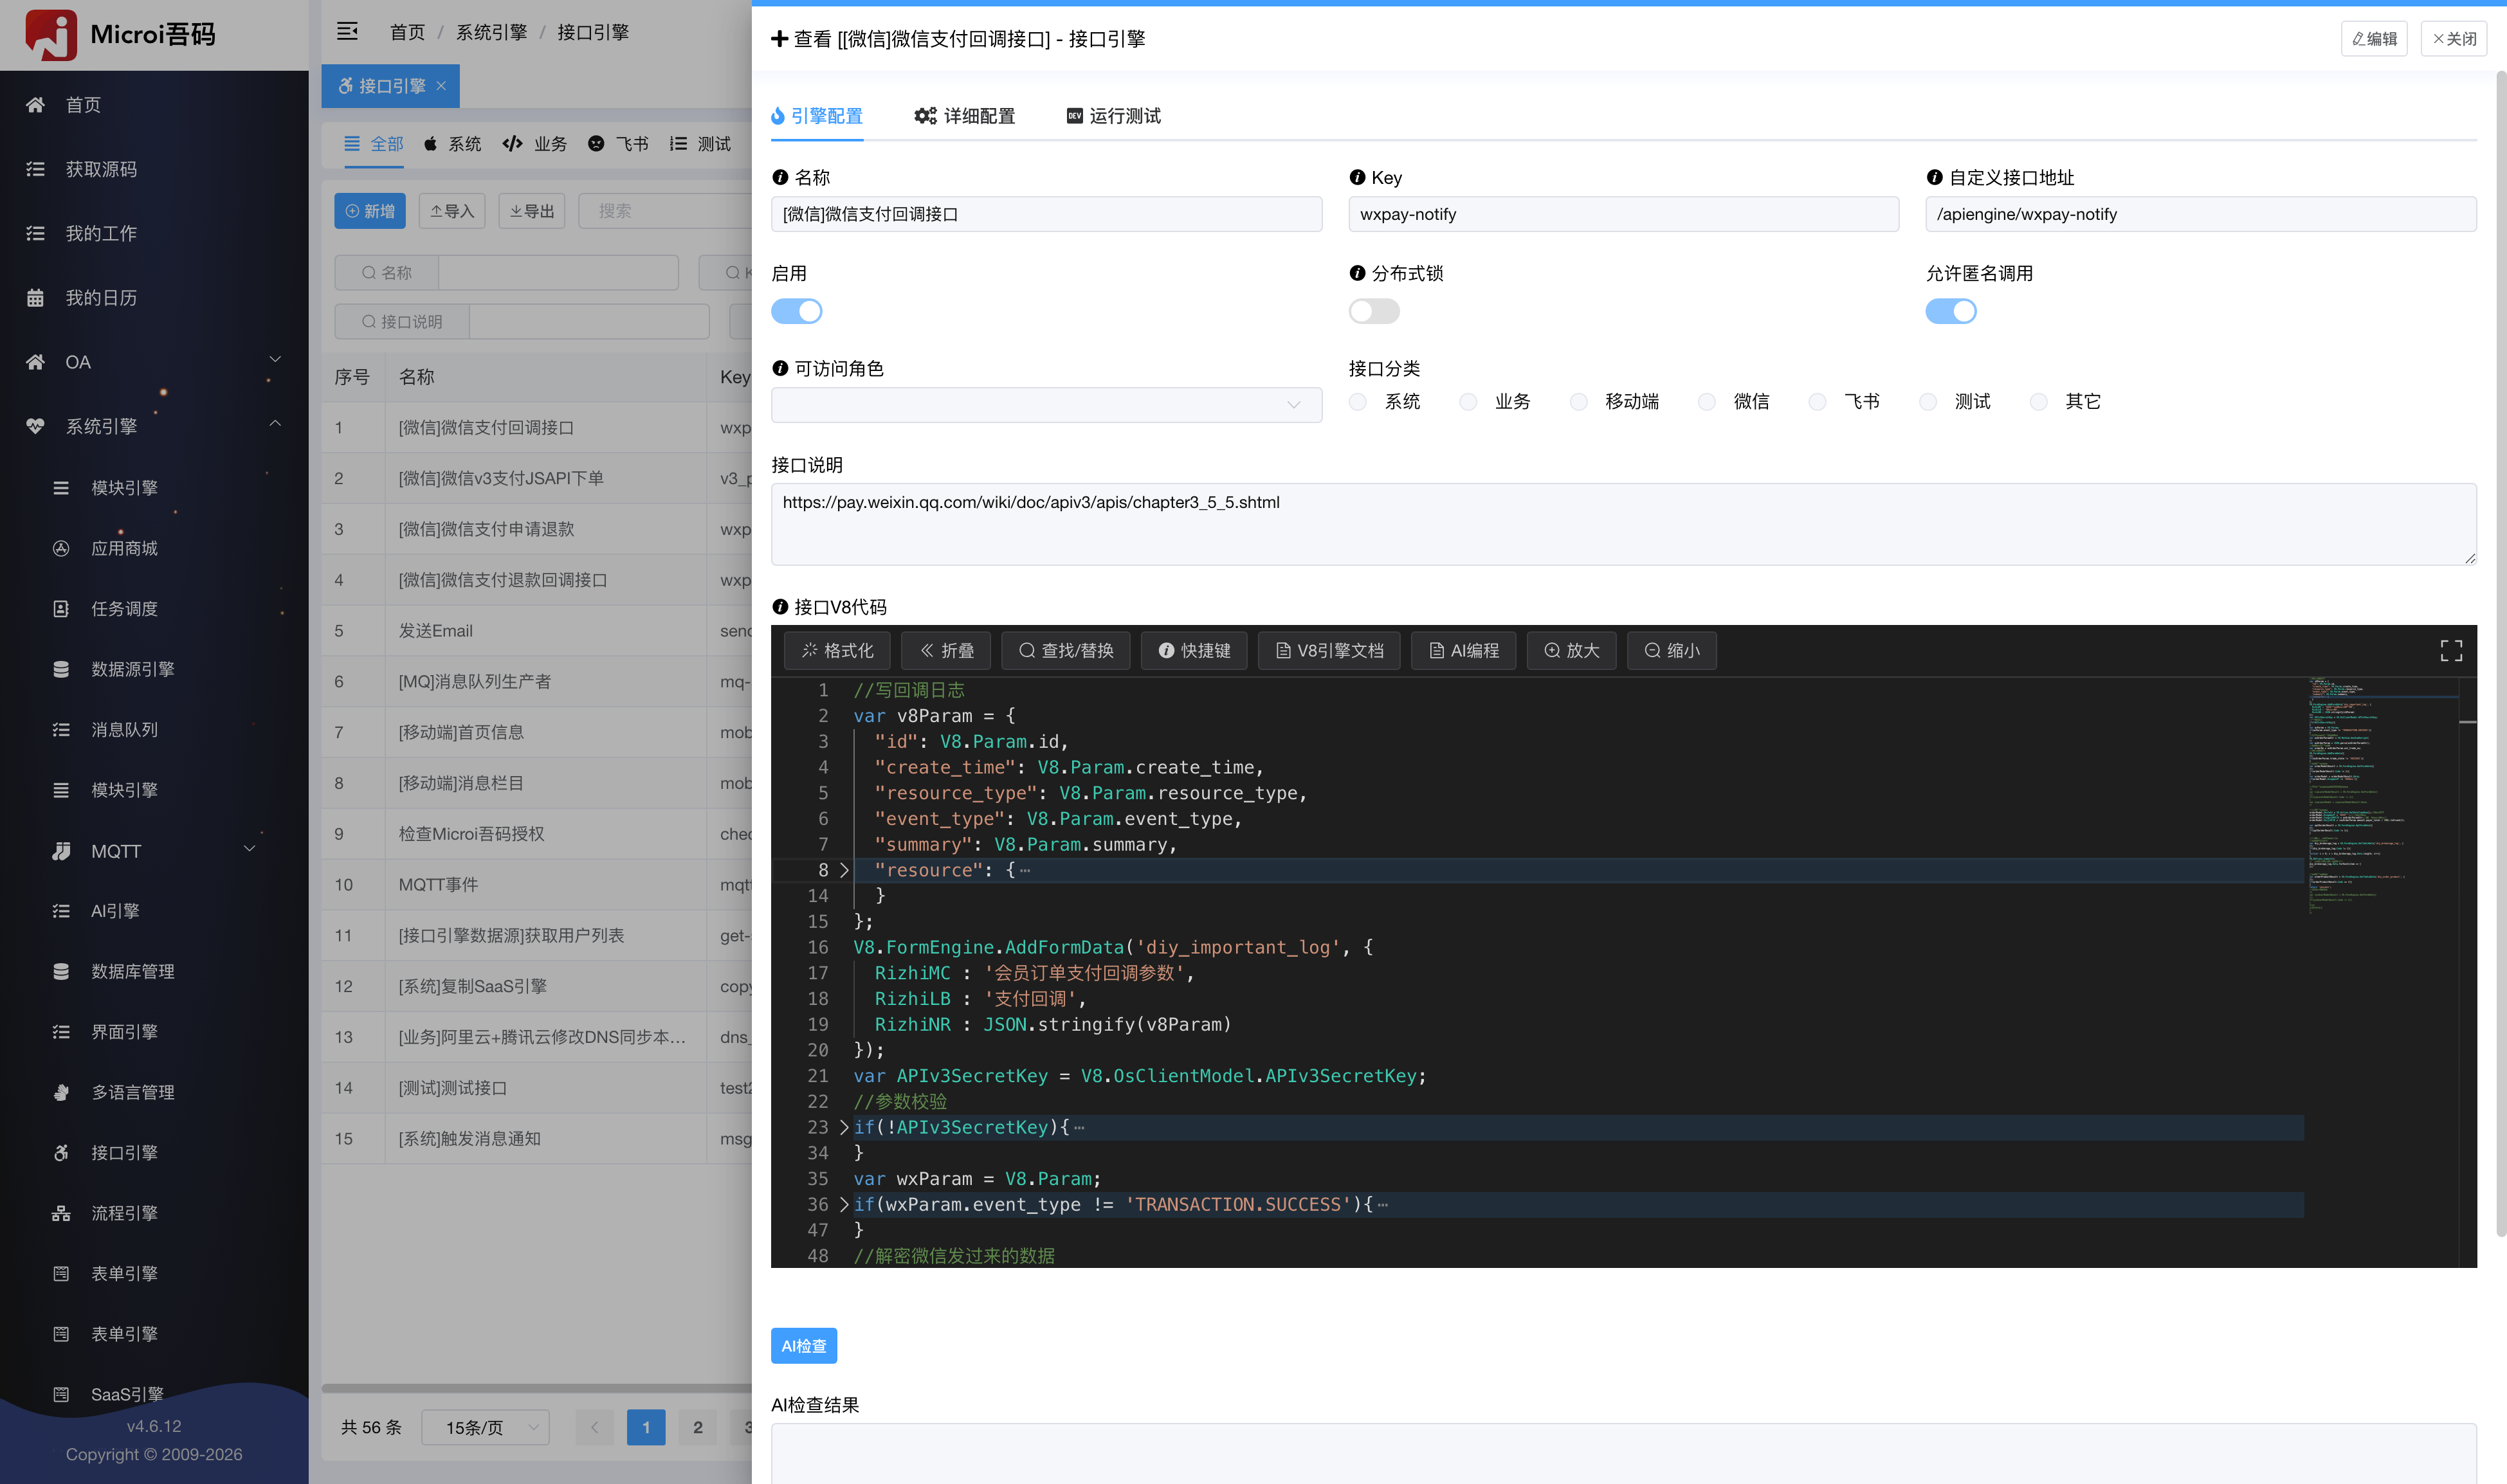This screenshot has height=1484, width=2507.
Task: Open the 可访问角色 roles dropdown
Action: 1046,405
